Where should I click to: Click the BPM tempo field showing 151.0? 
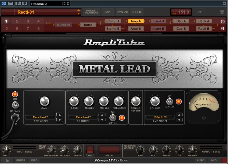click(181, 12)
